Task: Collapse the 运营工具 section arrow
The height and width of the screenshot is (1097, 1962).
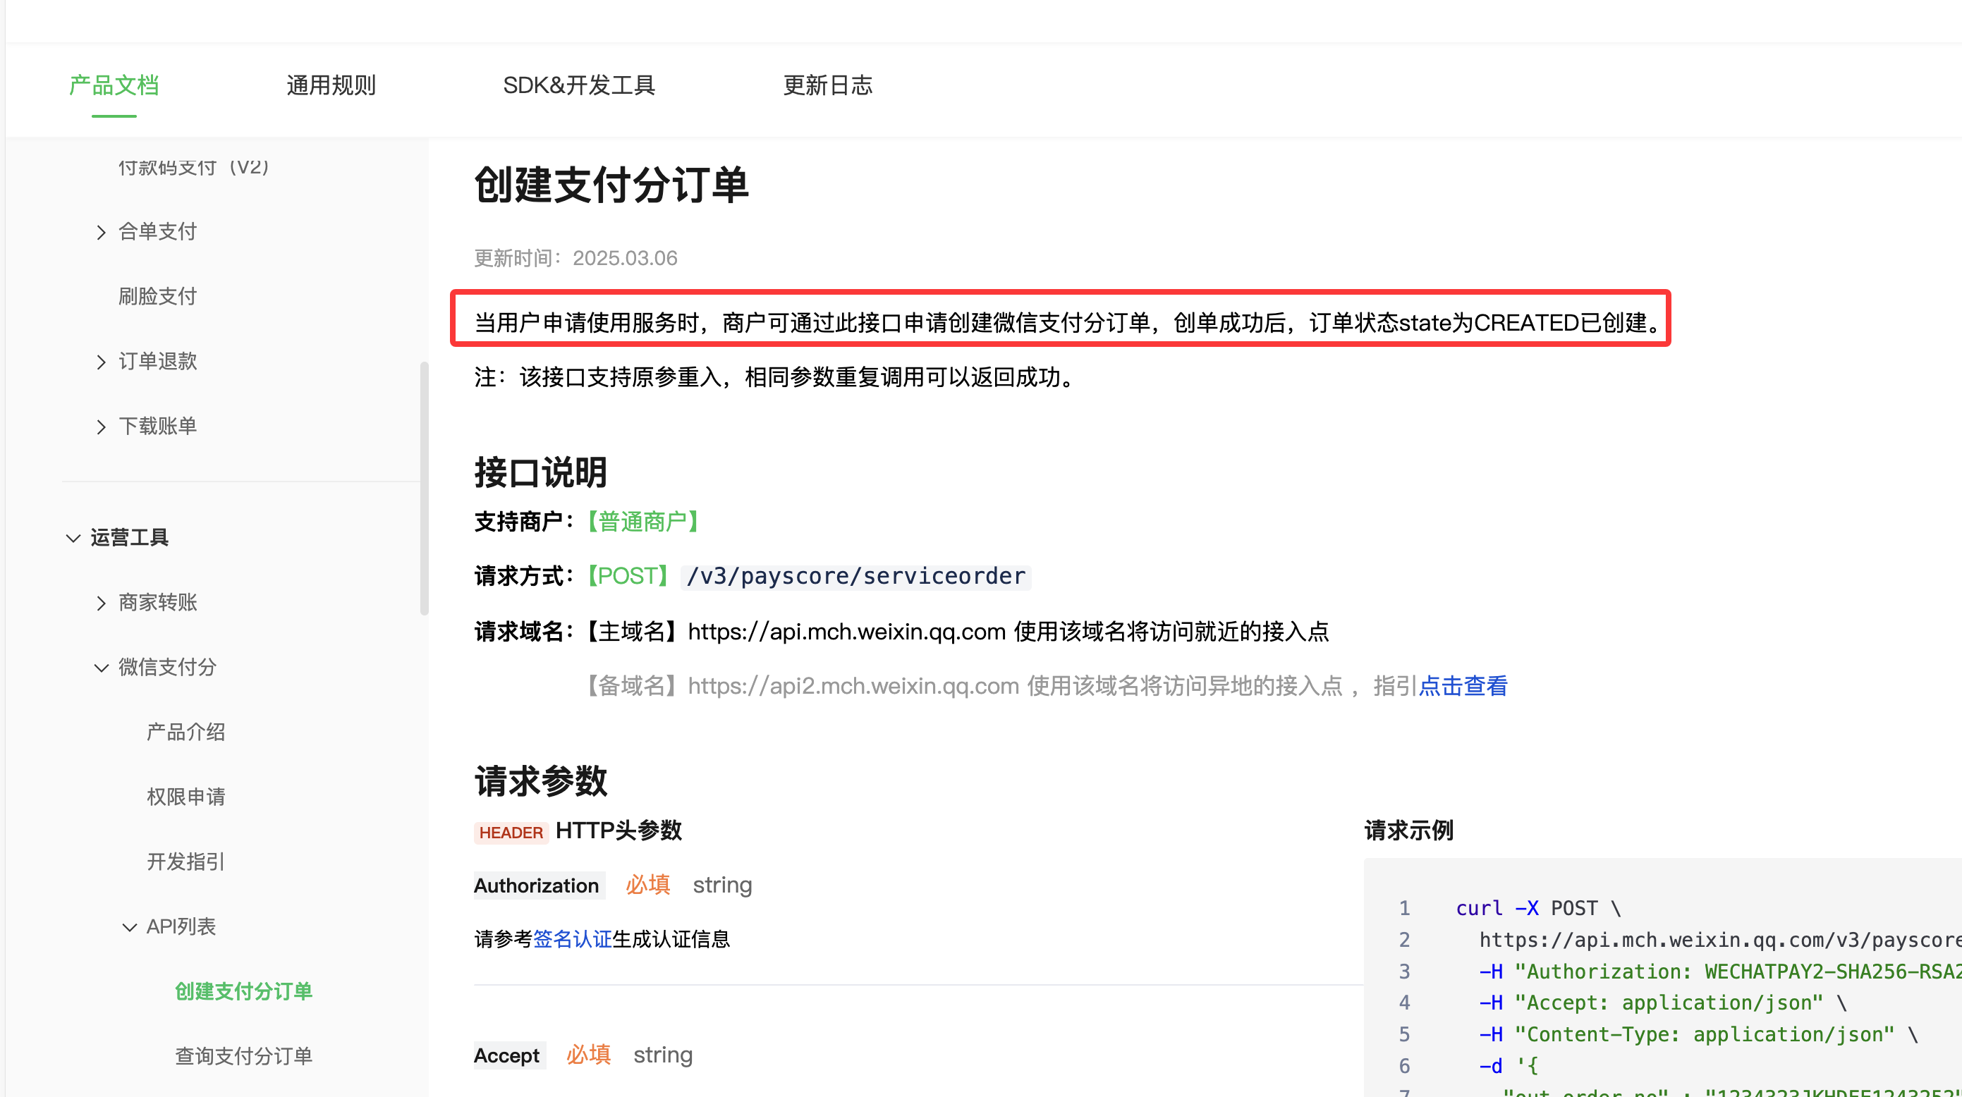Action: 73,538
